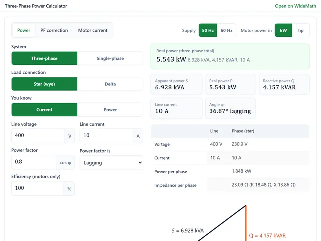Click the Phase (star) column header

(243, 131)
